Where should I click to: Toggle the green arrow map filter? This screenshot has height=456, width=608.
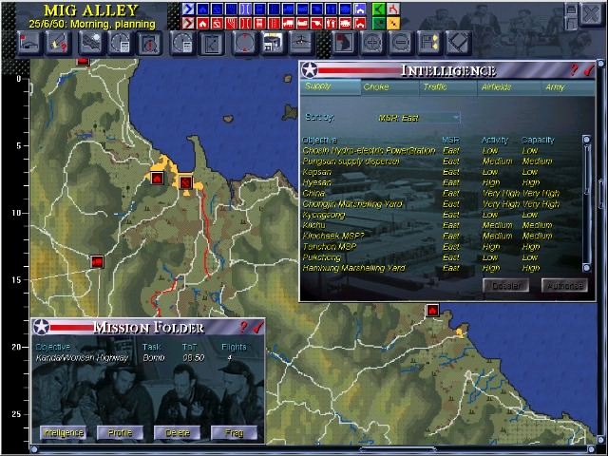[x=378, y=9]
